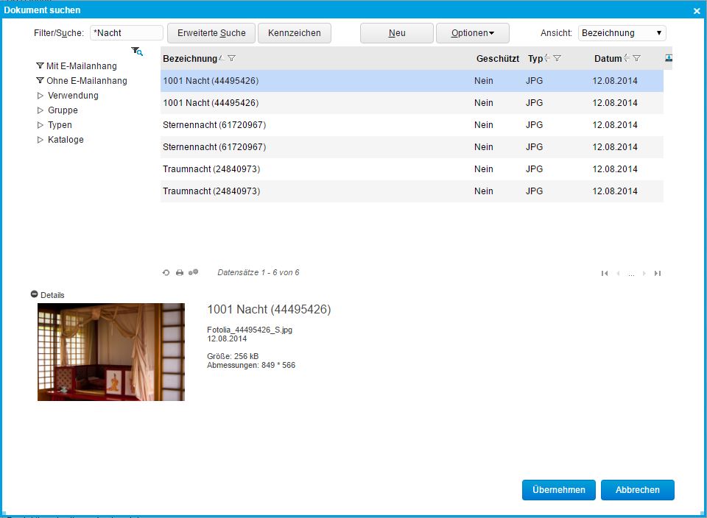Open the settings gear next to the print icon
Viewport: 707px width, 518px height.
(x=193, y=272)
